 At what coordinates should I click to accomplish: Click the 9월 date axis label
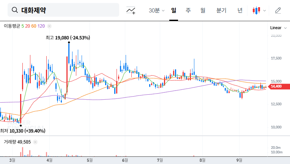coord(239,160)
